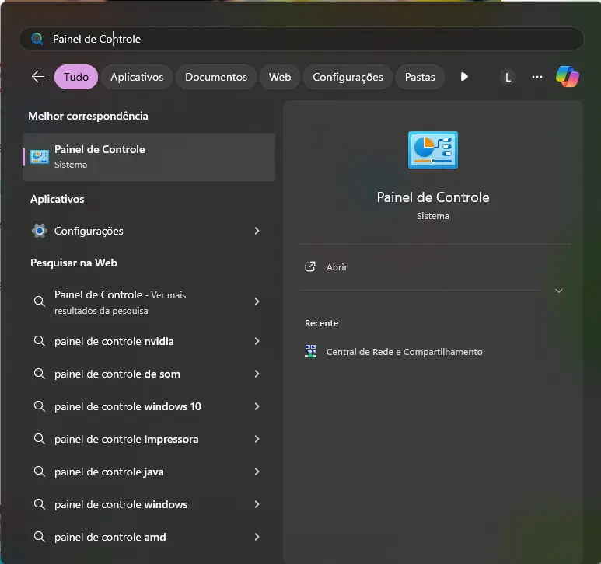Switch to Configurações filter tab

[x=348, y=77]
